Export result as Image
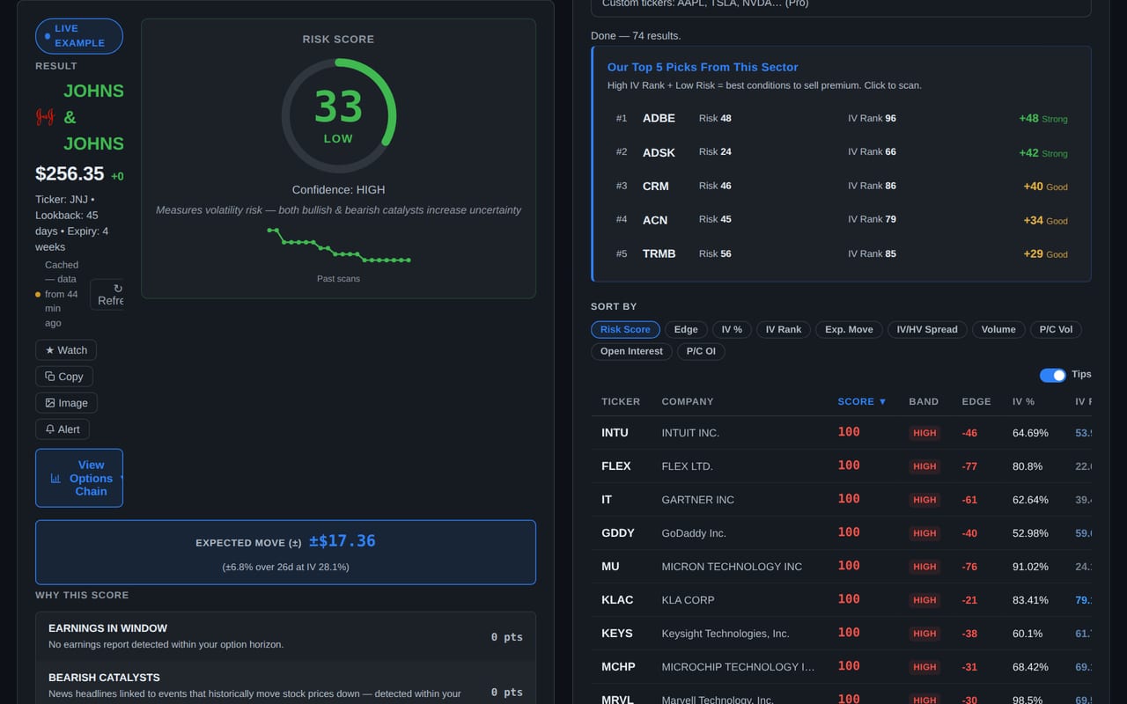Image resolution: width=1127 pixels, height=704 pixels. (66, 403)
